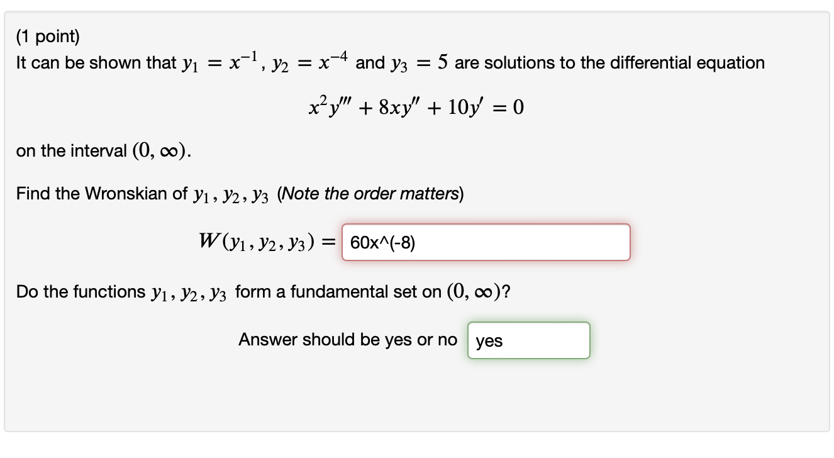This screenshot has width=834, height=458.
Task: Click the Wronskian prompt text
Action: pos(239,193)
